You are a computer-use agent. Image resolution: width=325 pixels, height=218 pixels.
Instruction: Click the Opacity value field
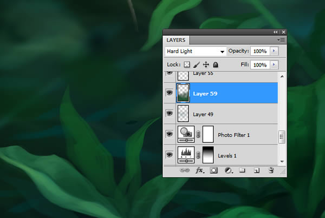pos(260,51)
